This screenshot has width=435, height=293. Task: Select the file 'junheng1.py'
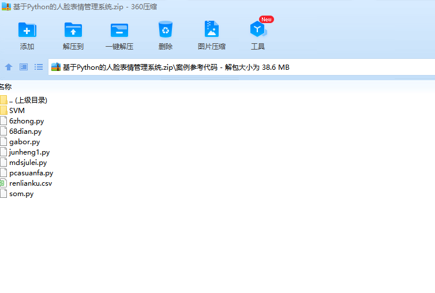point(29,152)
